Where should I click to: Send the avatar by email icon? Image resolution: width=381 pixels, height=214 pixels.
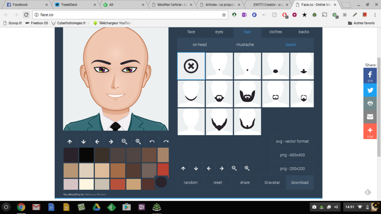click(370, 116)
